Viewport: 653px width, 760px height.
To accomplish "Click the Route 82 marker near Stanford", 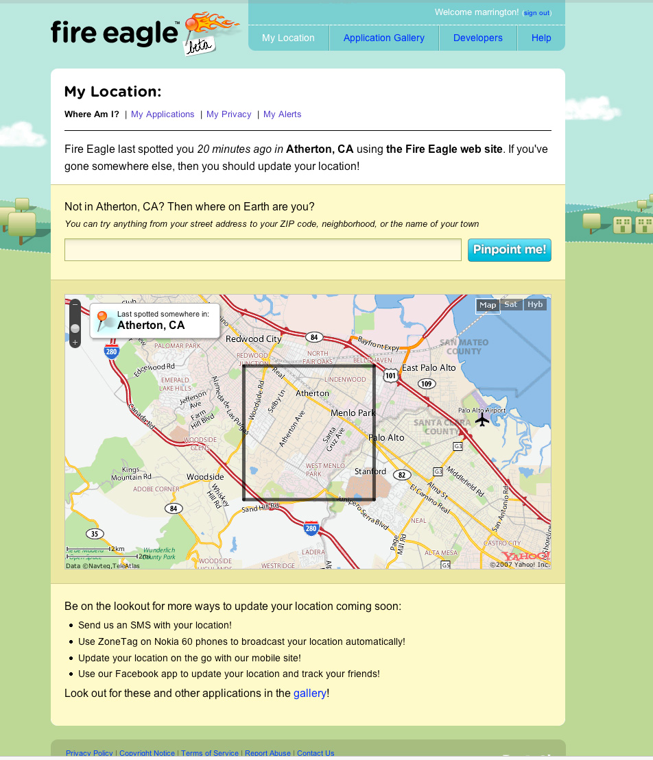I will point(402,475).
